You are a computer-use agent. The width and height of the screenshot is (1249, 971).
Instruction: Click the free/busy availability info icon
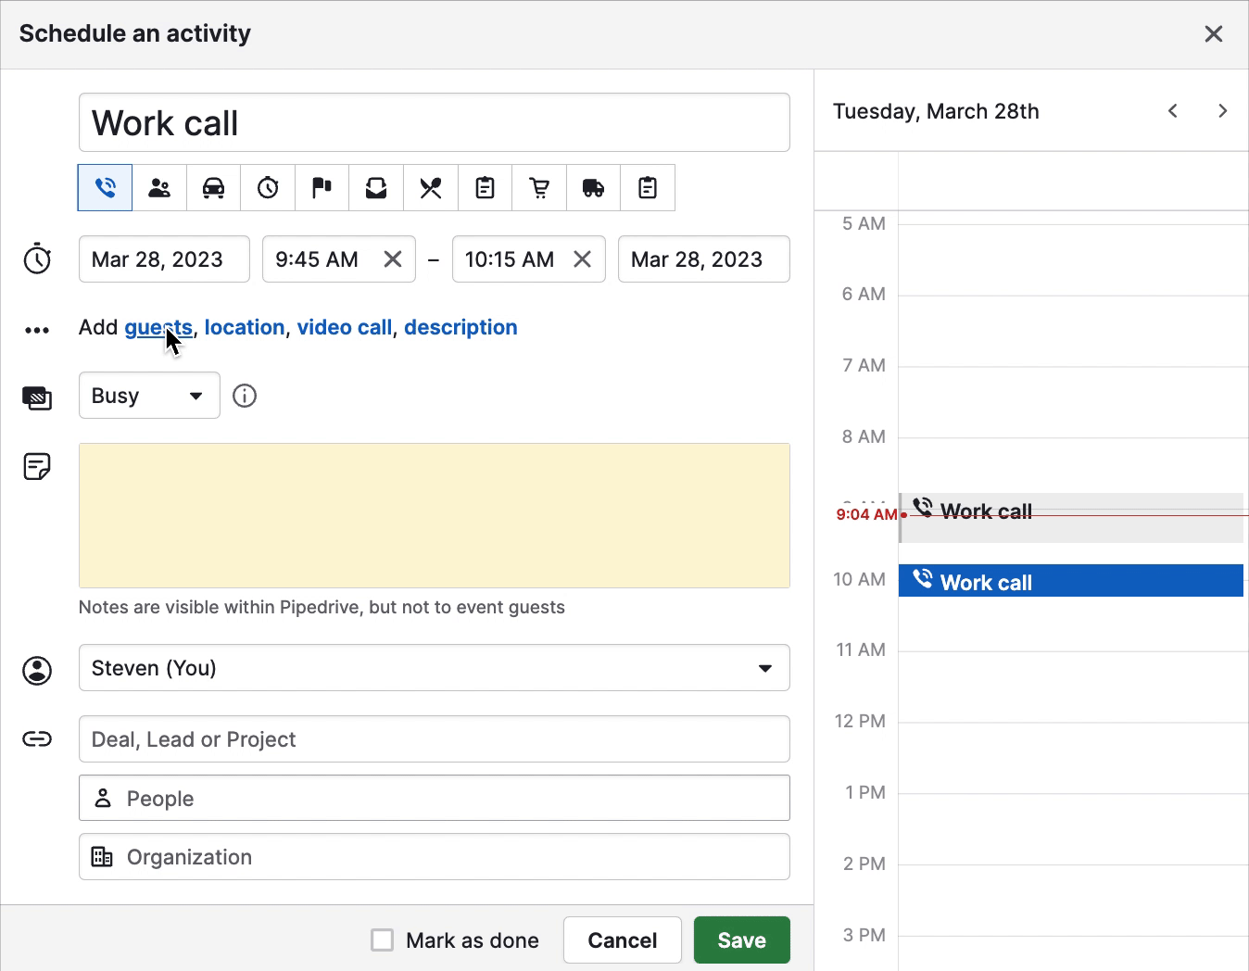(x=244, y=396)
